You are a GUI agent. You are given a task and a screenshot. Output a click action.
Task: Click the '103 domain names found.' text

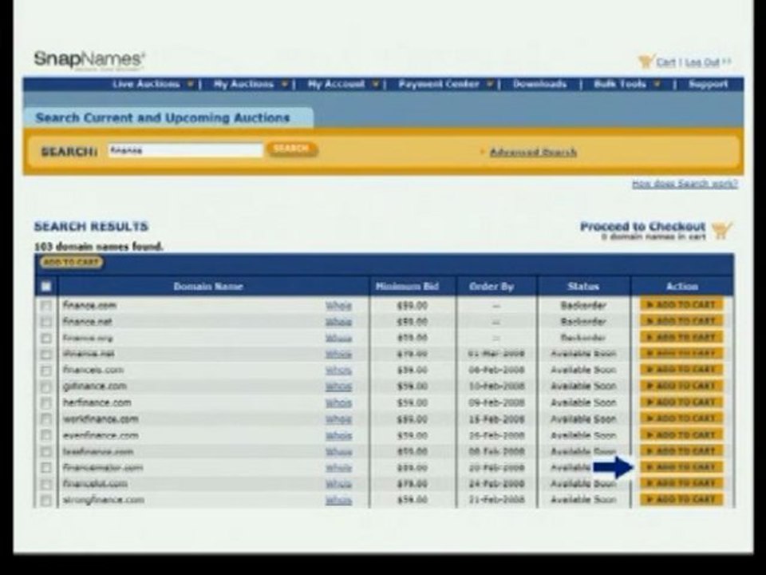coord(98,247)
